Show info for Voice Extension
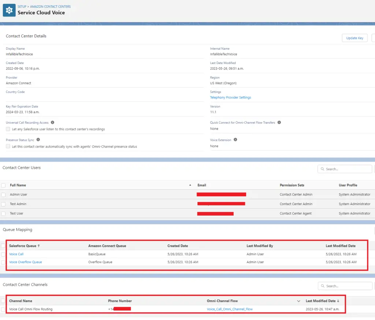This screenshot has width=375, height=320. point(235,139)
